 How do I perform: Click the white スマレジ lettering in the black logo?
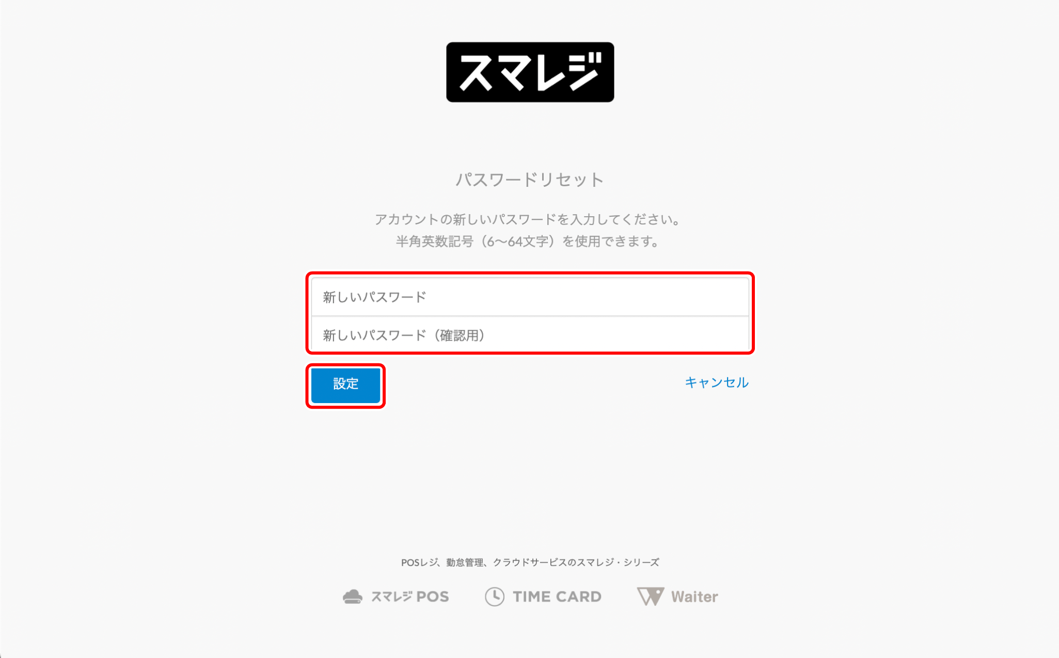point(530,72)
